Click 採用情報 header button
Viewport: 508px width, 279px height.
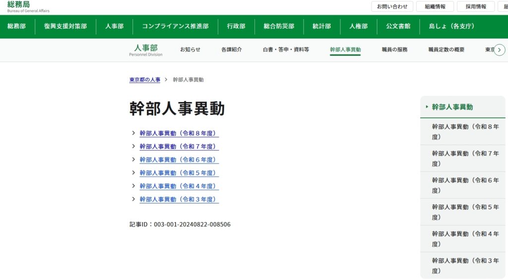(x=475, y=6)
